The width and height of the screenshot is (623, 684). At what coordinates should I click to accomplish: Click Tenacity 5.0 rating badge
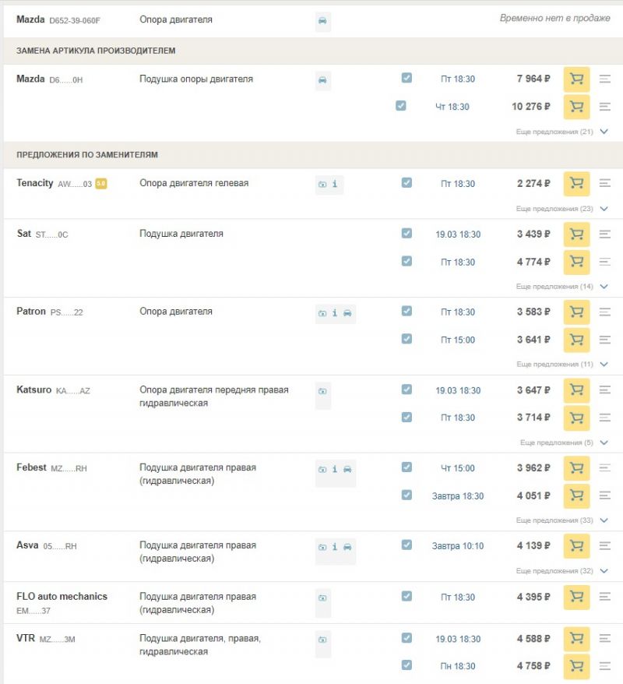(x=101, y=184)
